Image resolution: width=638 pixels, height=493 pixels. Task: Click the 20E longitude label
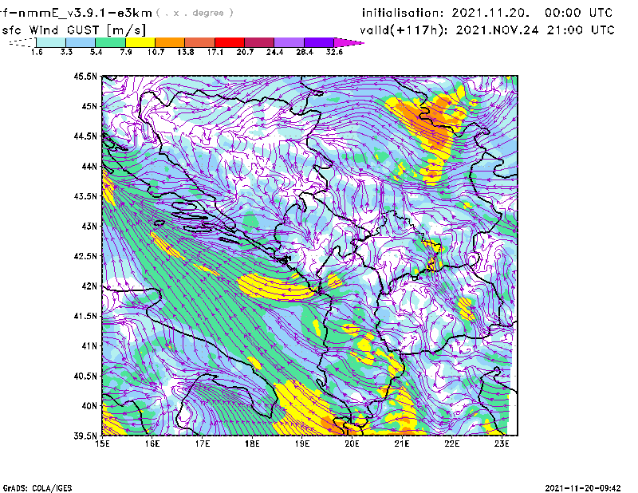click(352, 444)
